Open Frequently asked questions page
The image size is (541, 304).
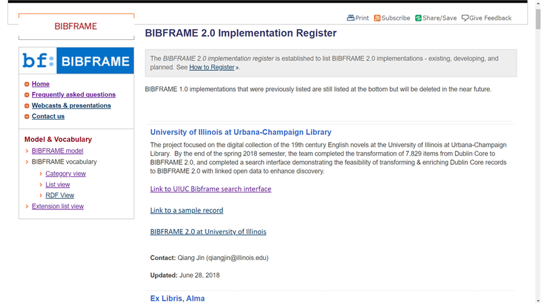click(x=73, y=95)
